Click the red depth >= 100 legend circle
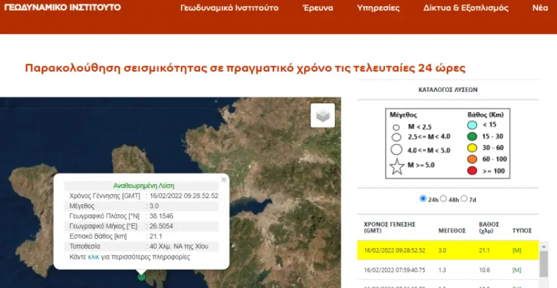The width and height of the screenshot is (557, 288). pos(473,170)
